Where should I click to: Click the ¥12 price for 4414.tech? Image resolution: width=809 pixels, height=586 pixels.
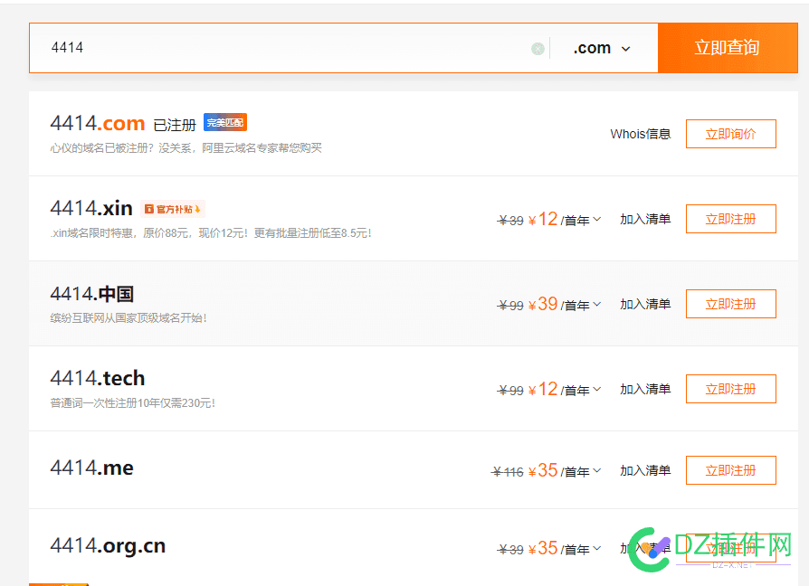point(543,389)
